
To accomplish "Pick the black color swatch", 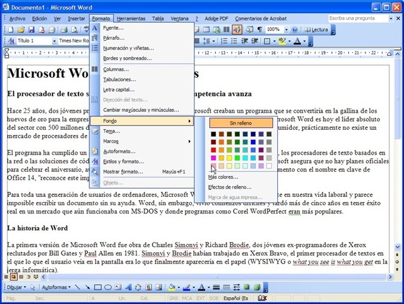I will (213, 134).
